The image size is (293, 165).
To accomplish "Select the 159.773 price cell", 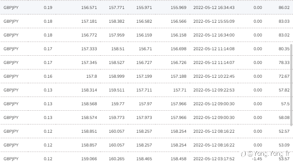I will 117,118.
